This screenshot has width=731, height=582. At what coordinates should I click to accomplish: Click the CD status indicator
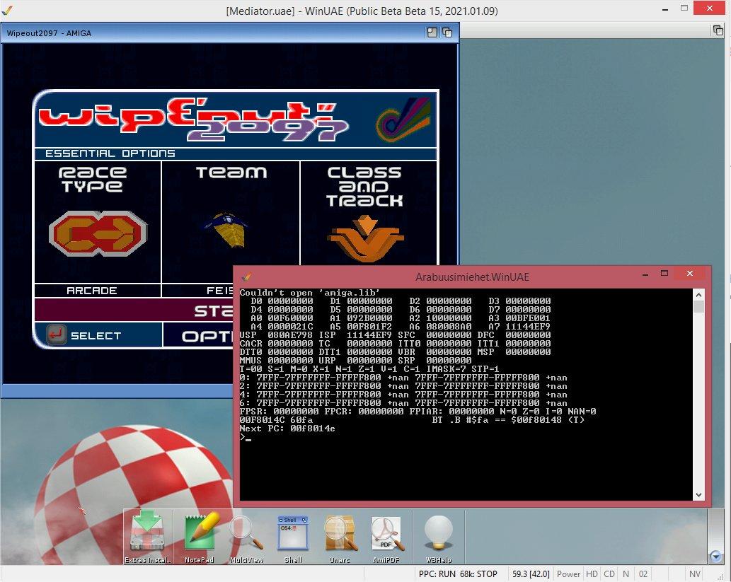tap(609, 574)
